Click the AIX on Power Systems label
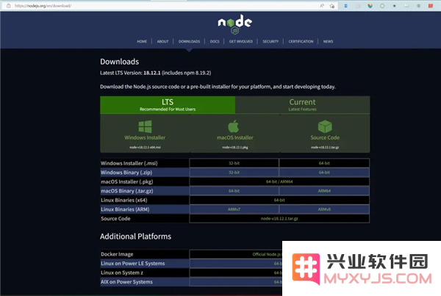Viewport: 441px width, 296px height. (x=126, y=282)
